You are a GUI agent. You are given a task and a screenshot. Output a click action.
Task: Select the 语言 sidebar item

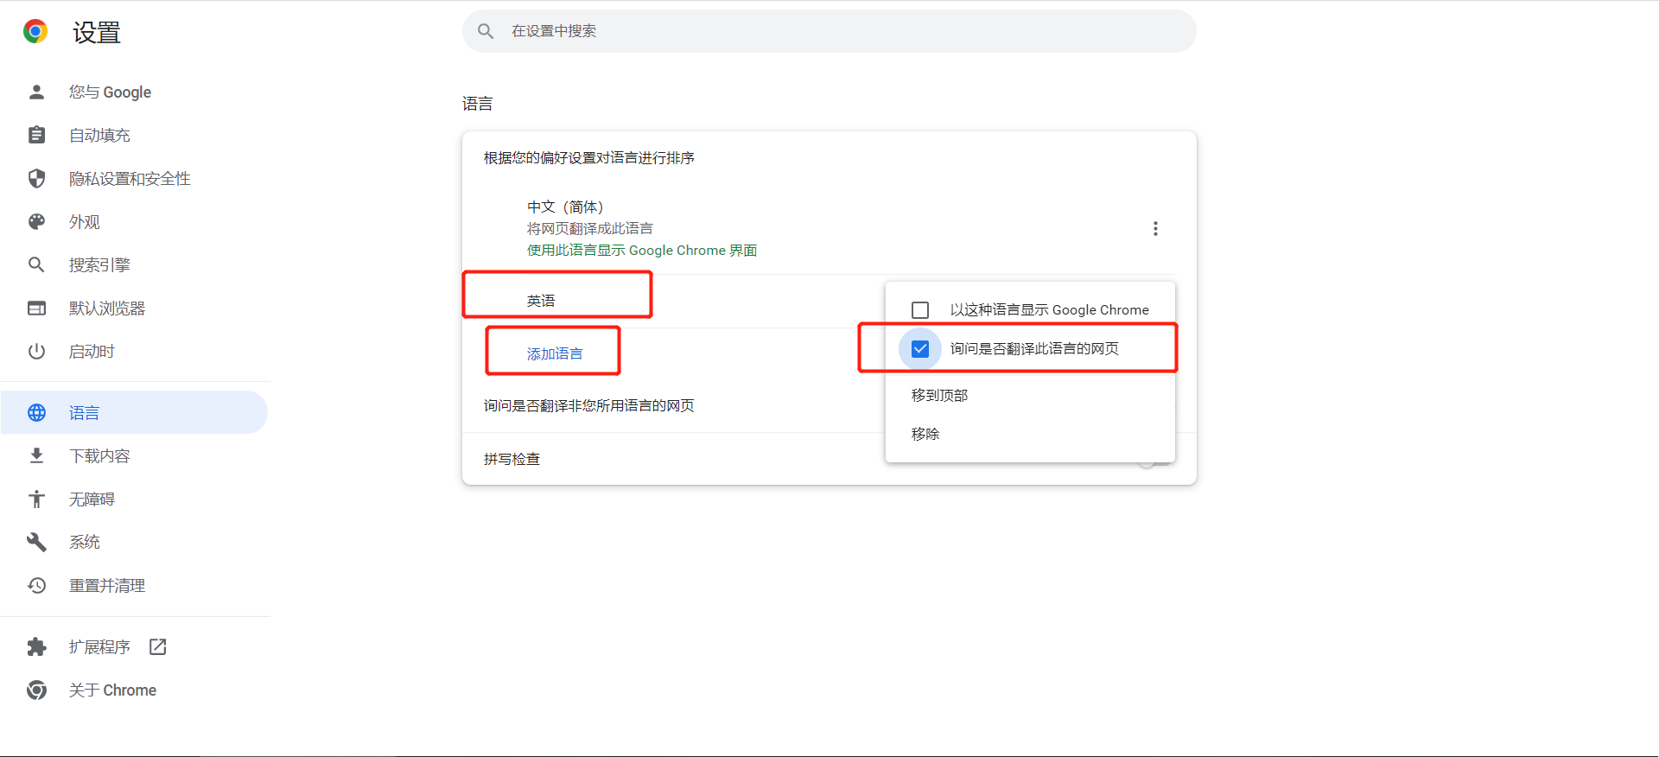135,412
